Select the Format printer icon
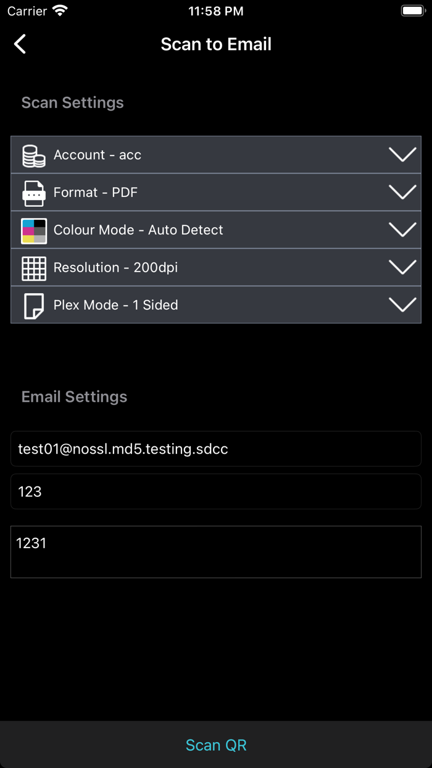Image resolution: width=432 pixels, height=768 pixels. click(x=34, y=192)
